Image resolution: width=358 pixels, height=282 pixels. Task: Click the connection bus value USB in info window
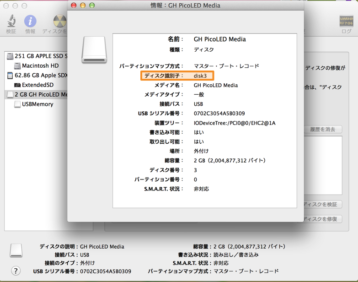[198, 104]
